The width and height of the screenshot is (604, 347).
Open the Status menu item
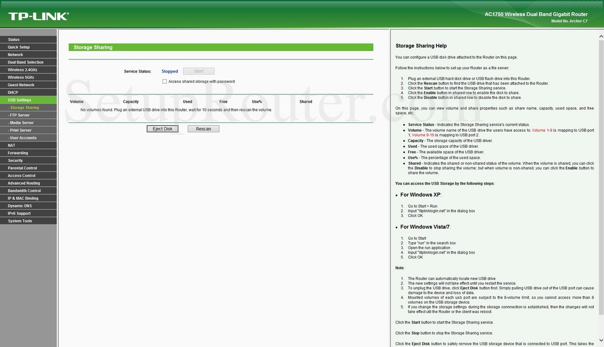[29, 40]
